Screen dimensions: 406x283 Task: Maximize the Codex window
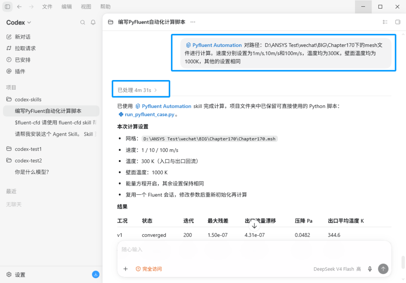380,7
